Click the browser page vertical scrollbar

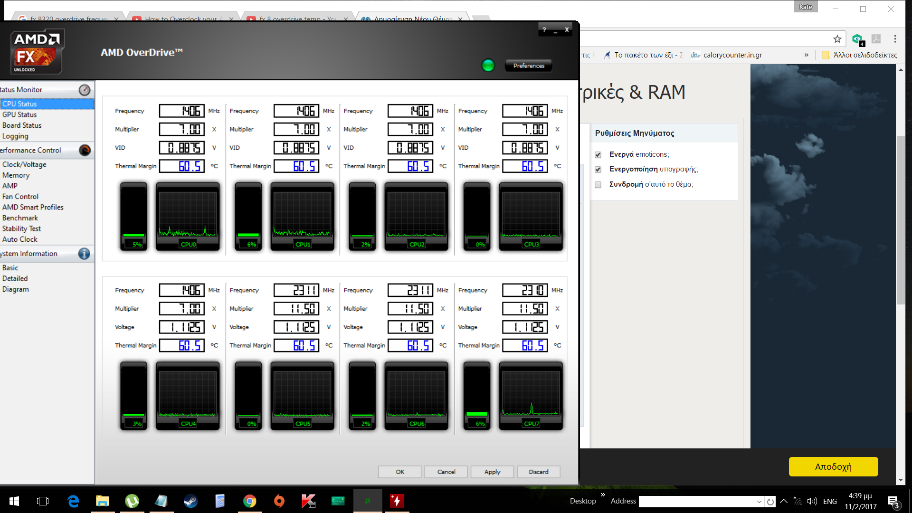(901, 220)
